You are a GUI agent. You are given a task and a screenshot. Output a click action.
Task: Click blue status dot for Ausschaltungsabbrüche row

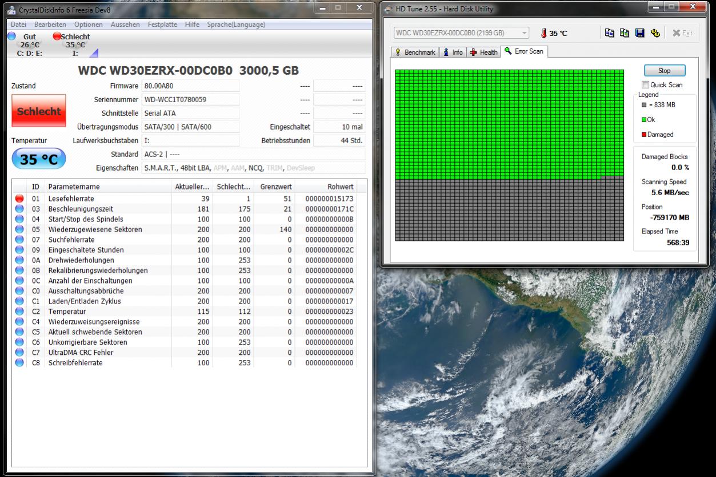coord(20,291)
